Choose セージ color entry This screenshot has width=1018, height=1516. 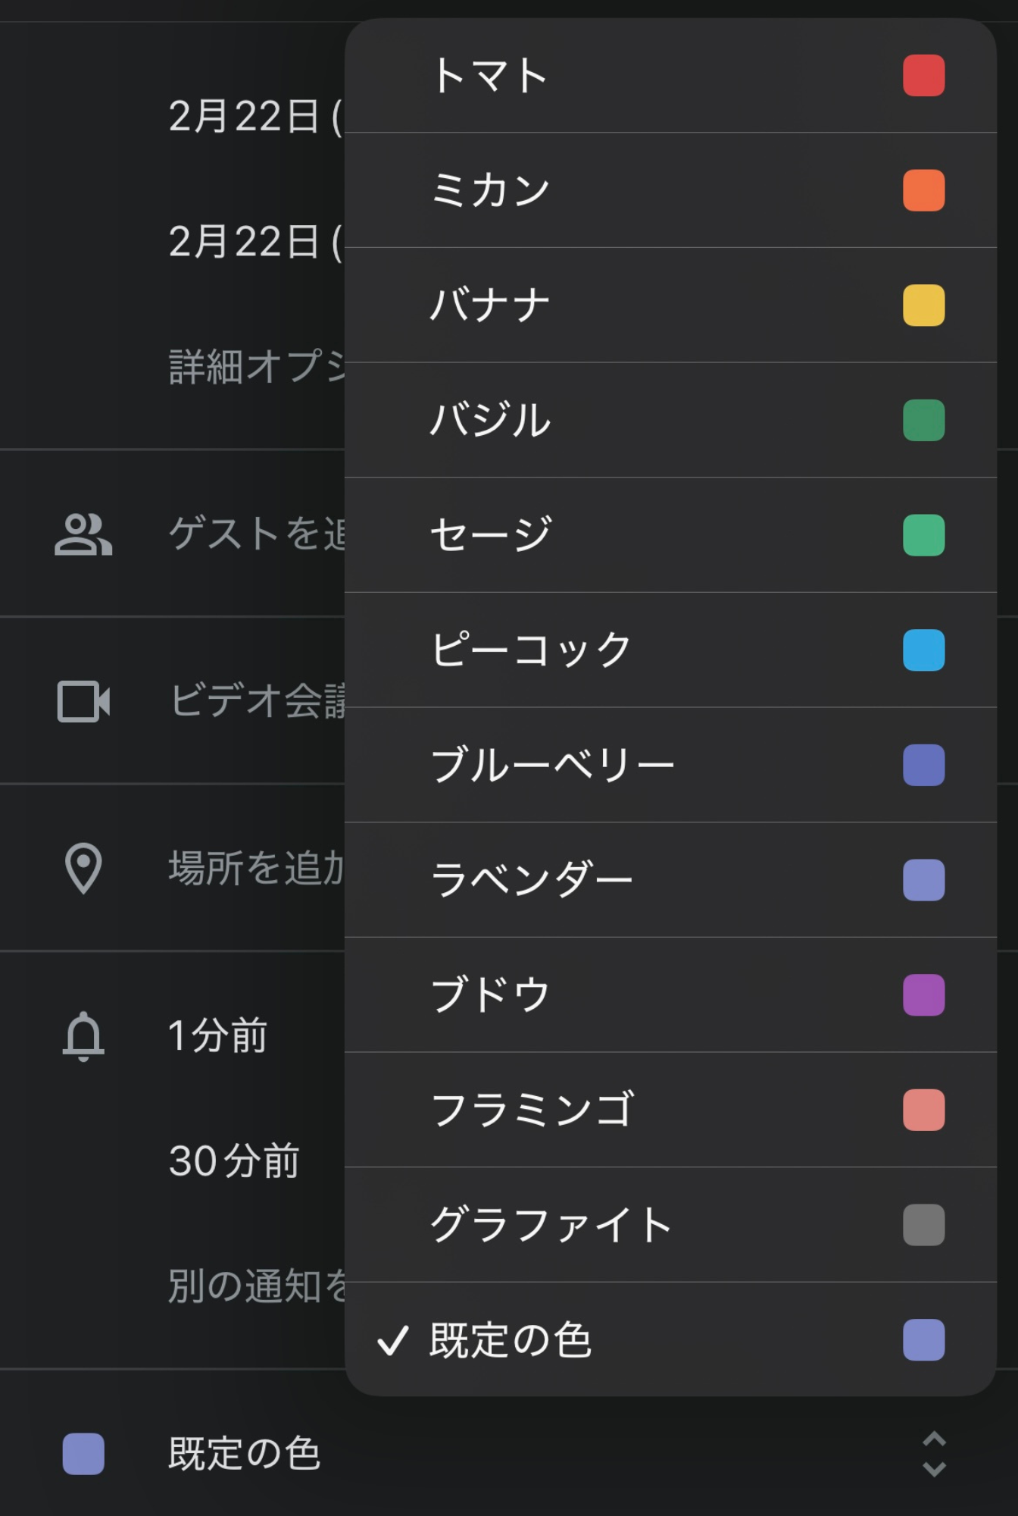(x=670, y=535)
